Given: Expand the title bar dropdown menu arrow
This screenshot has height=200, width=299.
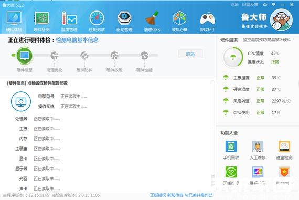Looking at the screenshot, I should click(274, 4).
